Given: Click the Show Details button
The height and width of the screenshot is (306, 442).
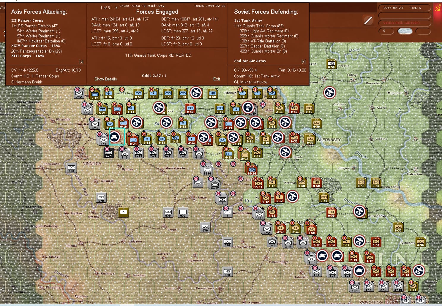Looking at the screenshot, I should (x=106, y=79).
